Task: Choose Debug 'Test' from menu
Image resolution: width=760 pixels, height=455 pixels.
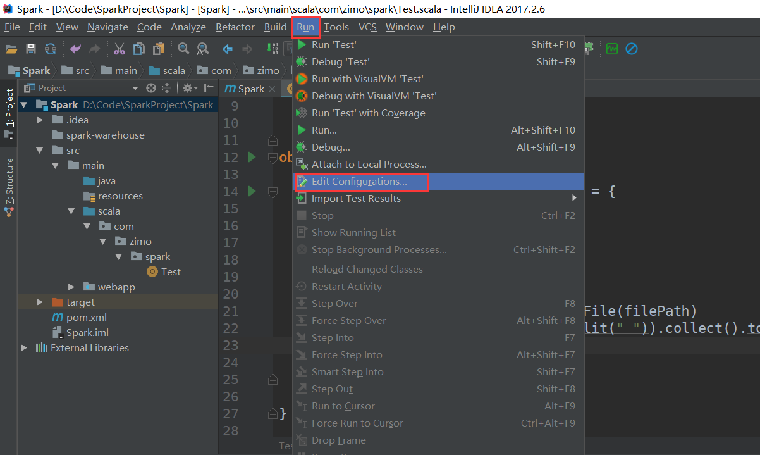Action: (438, 61)
